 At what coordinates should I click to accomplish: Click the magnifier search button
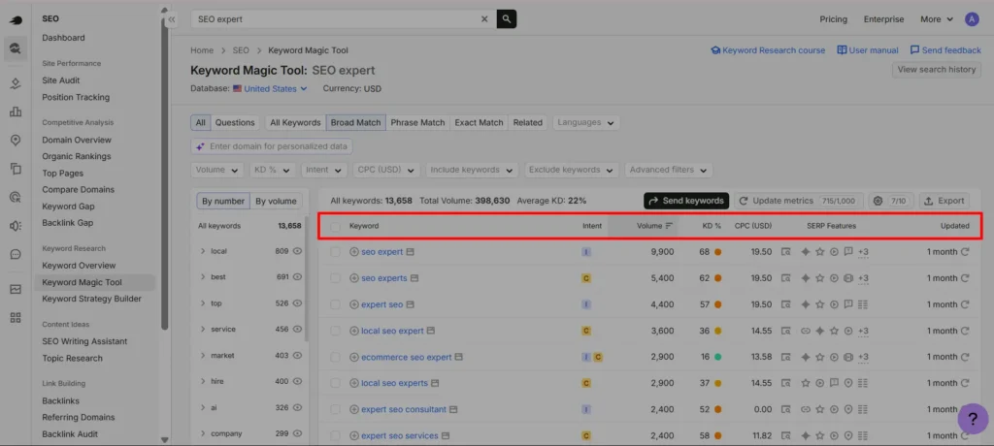507,19
